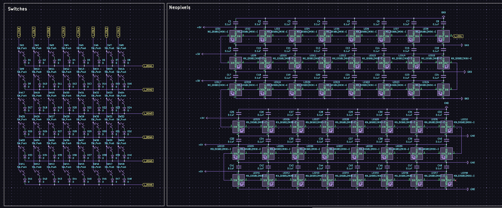Select diode D1 symbol
Image resolution: width=502 pixels, height=208 pixels.
coord(25,62)
